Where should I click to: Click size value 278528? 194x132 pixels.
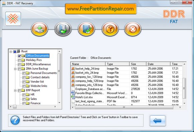135,89
